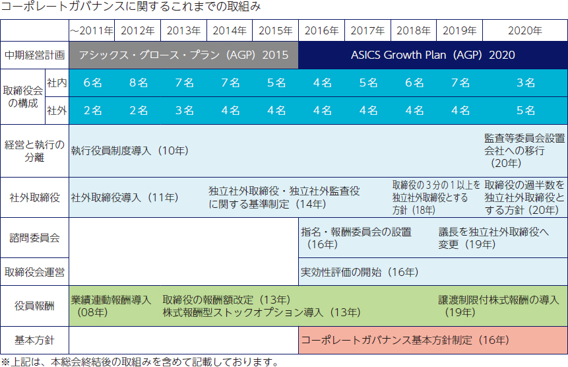The image size is (568, 367).
Task: Select the ~2011年 column header
Action: point(92,30)
